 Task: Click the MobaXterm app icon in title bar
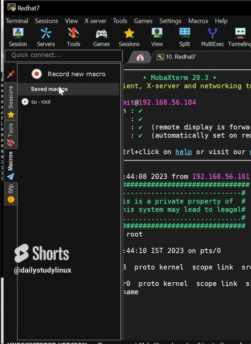[11, 8]
